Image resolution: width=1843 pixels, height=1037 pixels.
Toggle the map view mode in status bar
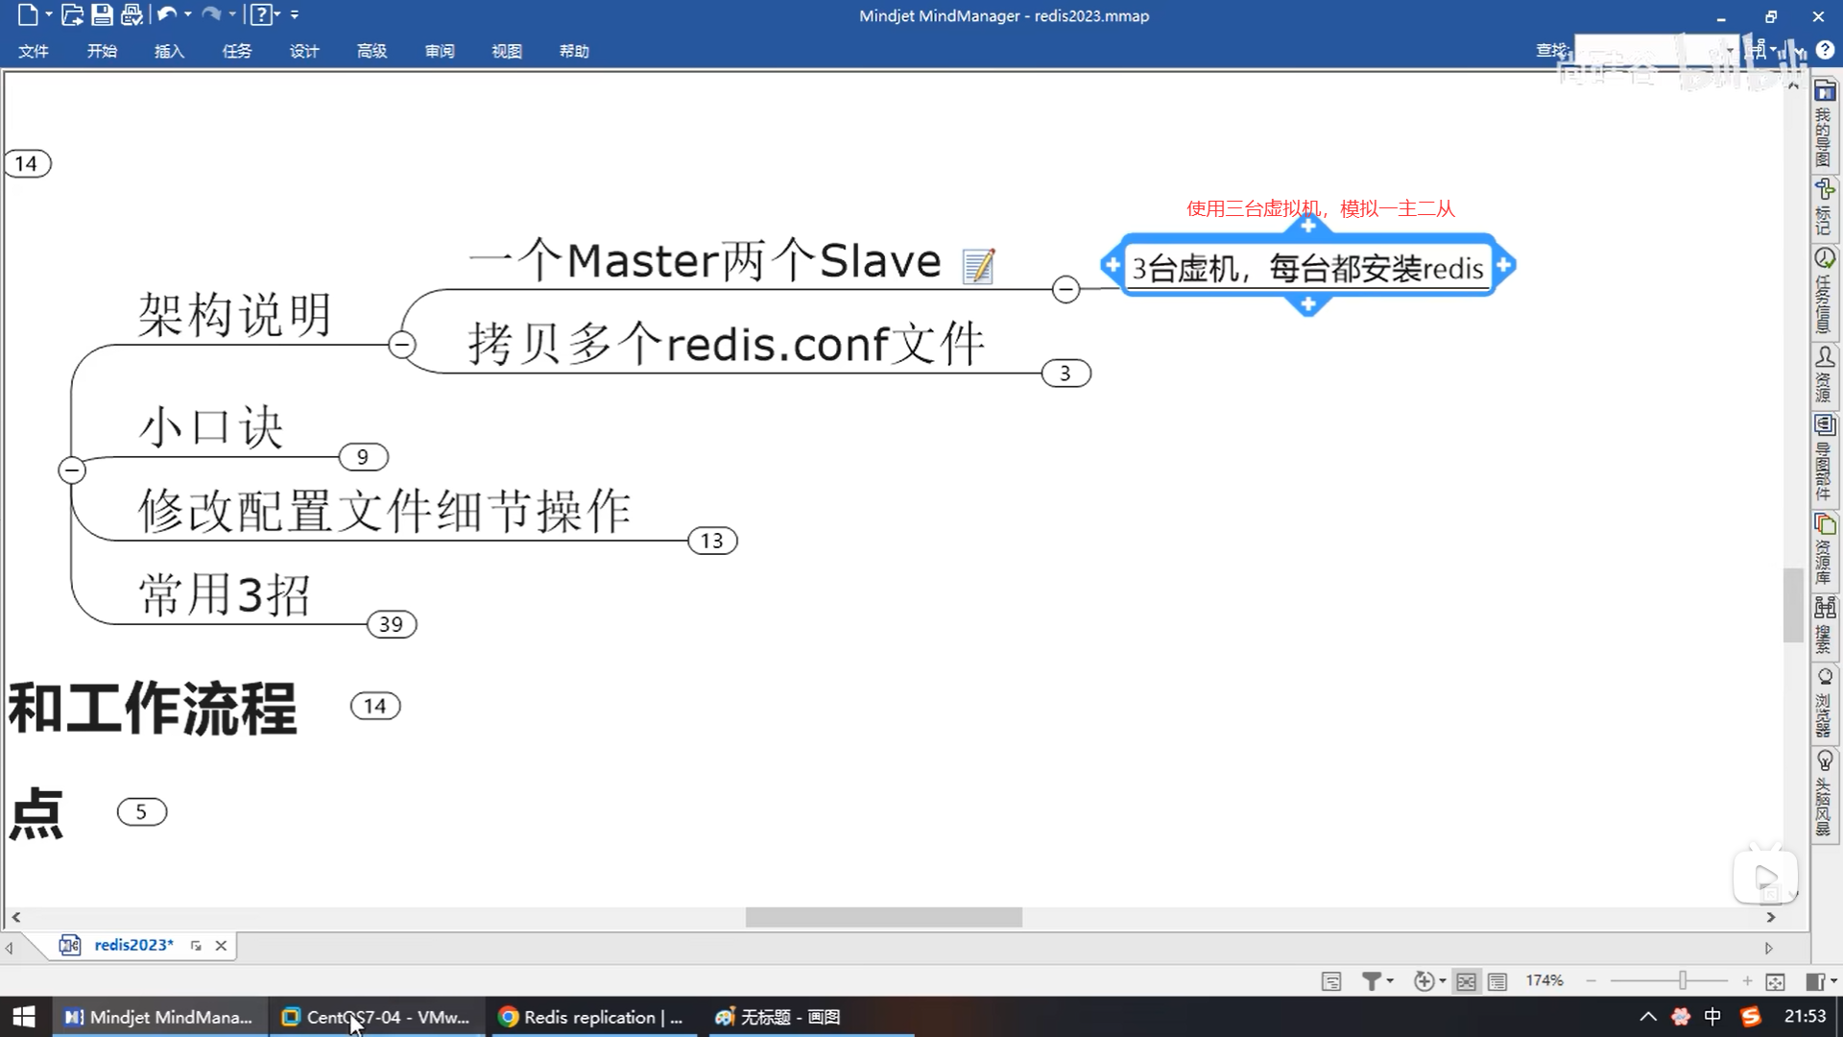1466,981
